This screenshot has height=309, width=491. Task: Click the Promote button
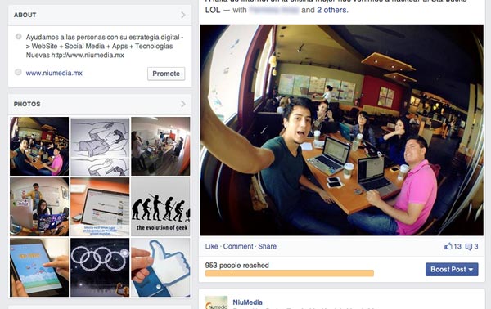click(166, 74)
